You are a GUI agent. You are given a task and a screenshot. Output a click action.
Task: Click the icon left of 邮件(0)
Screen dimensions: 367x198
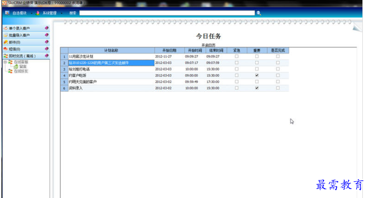coord(5,42)
